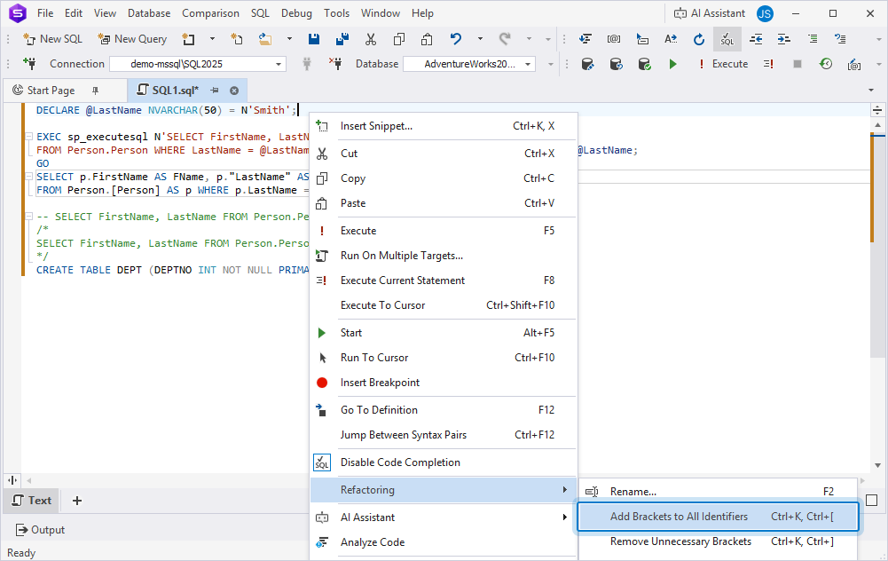
Task: Click the Decrease Indent icon
Action: point(756,39)
